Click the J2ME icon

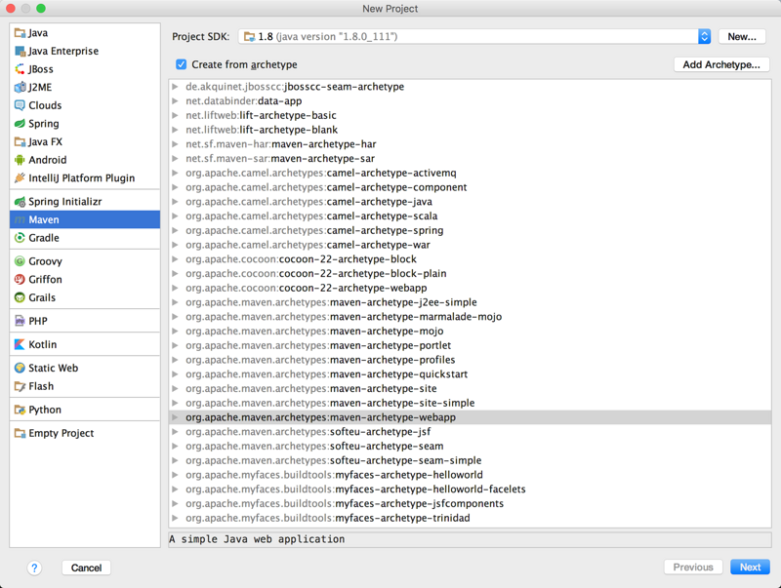pyautogui.click(x=20, y=88)
